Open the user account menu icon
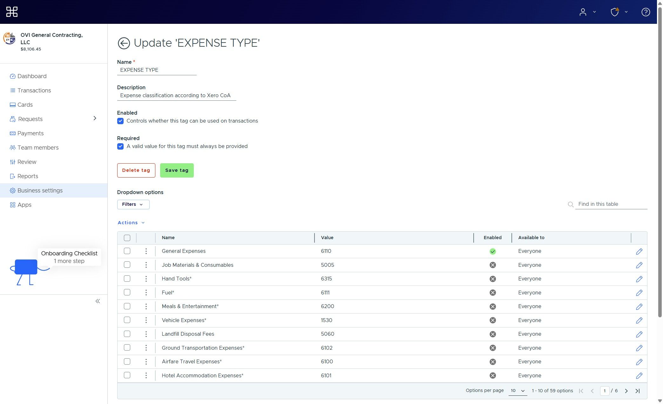Viewport: 663px width, 404px height. (583, 12)
